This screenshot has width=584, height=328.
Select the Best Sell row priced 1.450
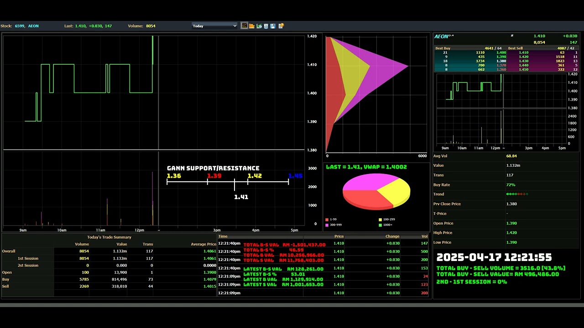tap(543, 70)
